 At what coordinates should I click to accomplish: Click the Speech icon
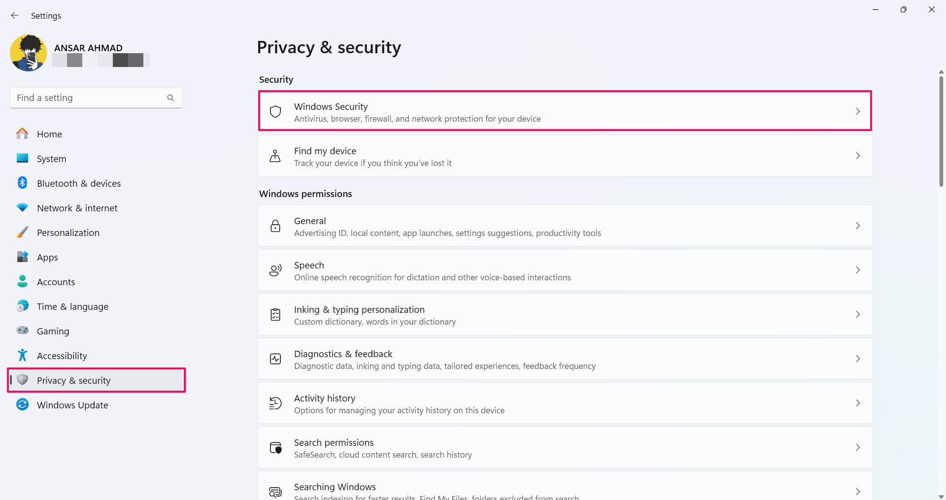(x=275, y=270)
